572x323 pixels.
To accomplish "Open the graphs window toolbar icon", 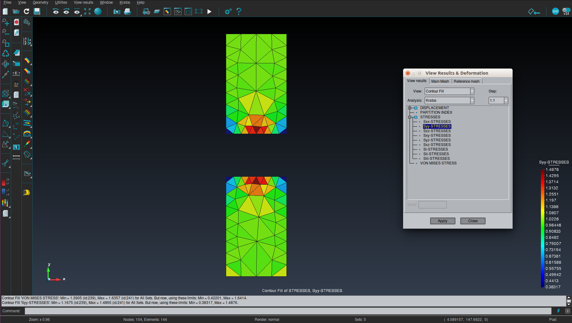I will (x=178, y=11).
